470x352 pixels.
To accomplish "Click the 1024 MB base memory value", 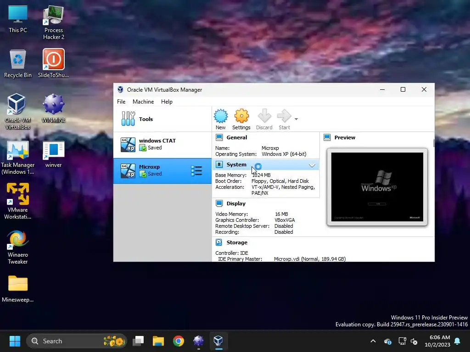I will (x=261, y=175).
